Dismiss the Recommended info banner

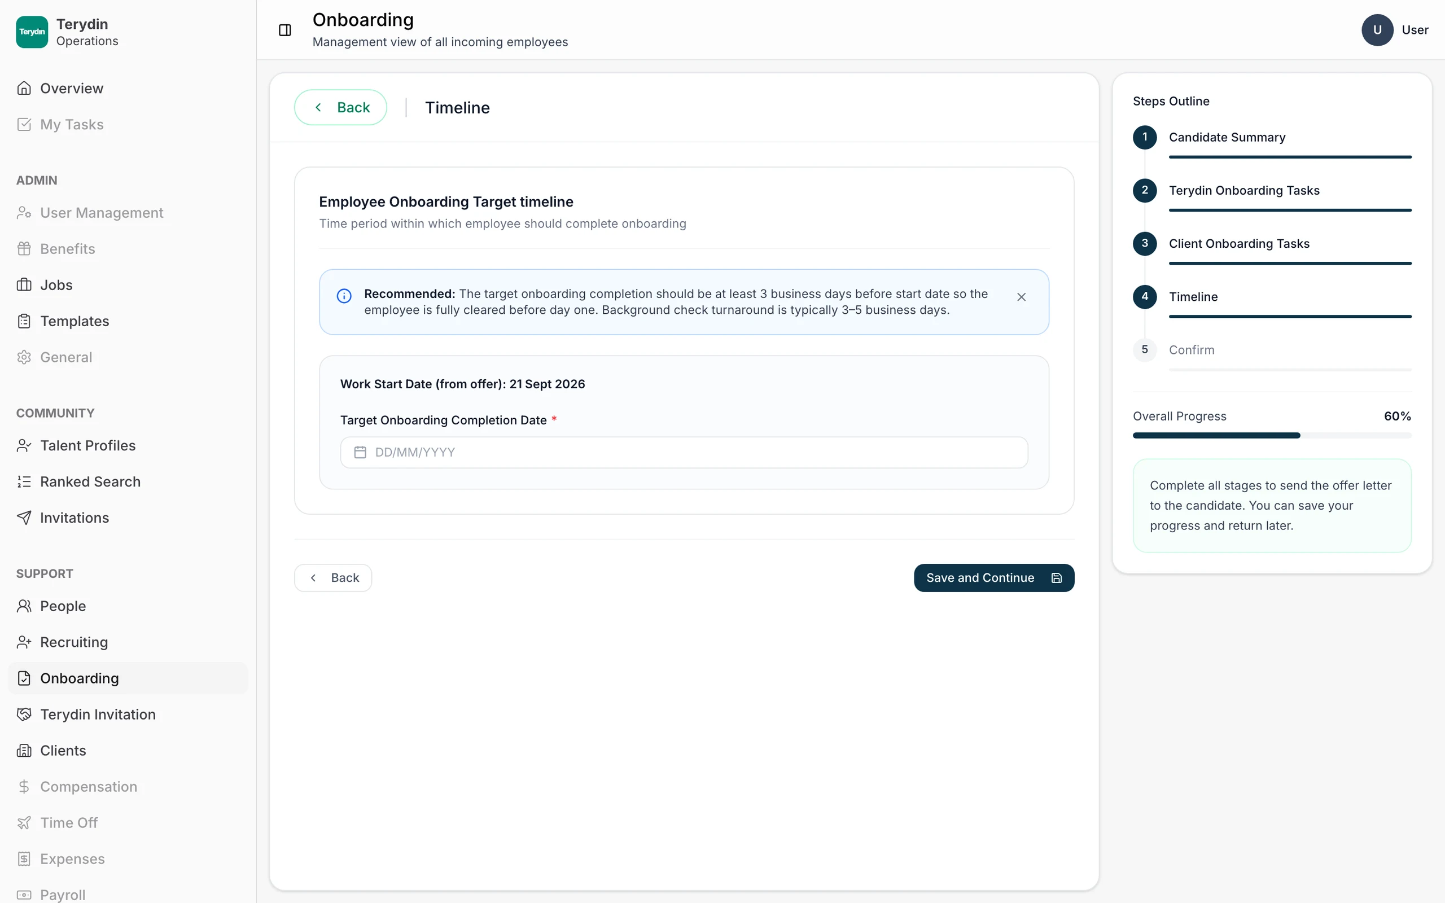click(x=1021, y=297)
